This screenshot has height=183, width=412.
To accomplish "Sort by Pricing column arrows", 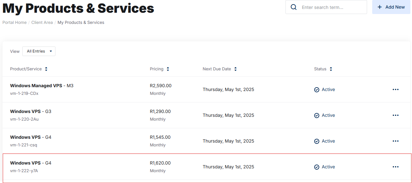I will (x=168, y=69).
